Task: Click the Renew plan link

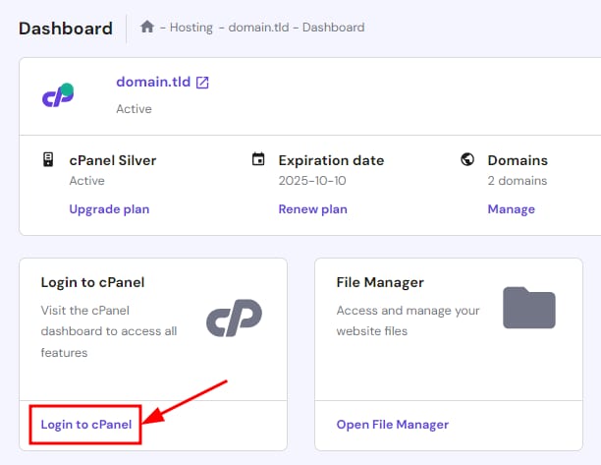Action: pos(312,209)
